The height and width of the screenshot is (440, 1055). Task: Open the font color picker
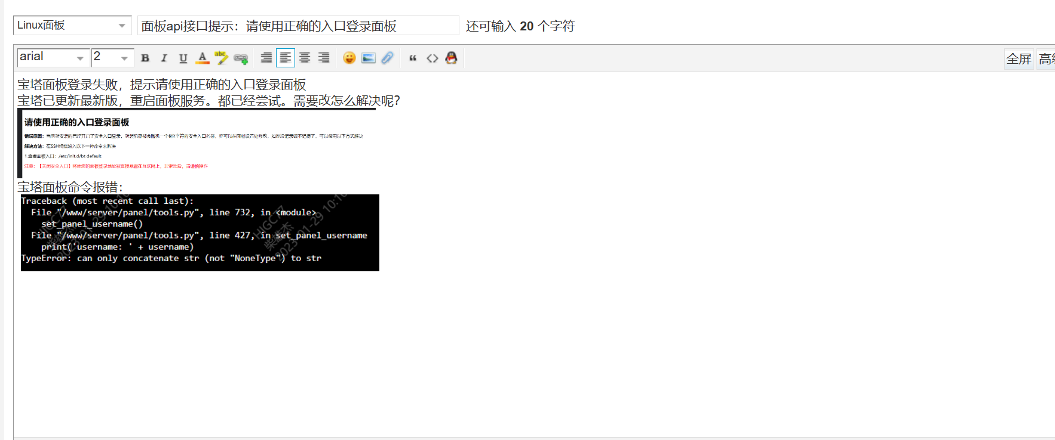pos(203,58)
